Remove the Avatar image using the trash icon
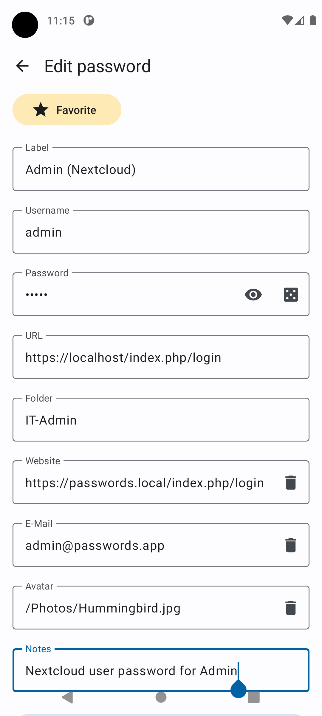 pos(291,608)
